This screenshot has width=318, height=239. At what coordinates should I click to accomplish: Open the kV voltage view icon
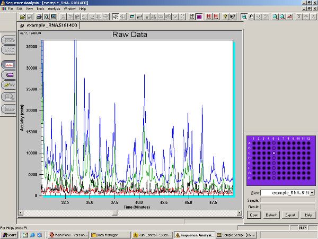pyautogui.click(x=9, y=85)
